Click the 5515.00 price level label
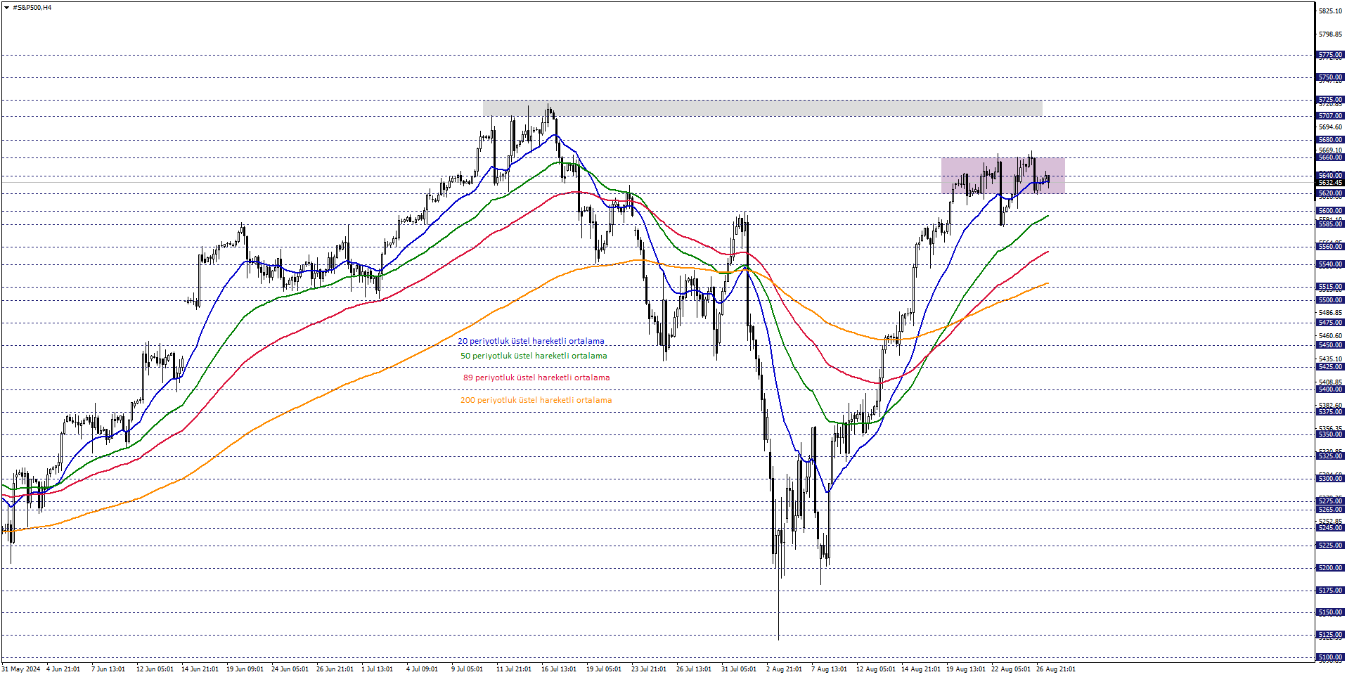 pos(1330,287)
